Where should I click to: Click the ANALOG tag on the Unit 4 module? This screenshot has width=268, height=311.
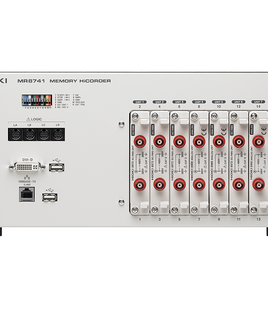click(x=192, y=130)
